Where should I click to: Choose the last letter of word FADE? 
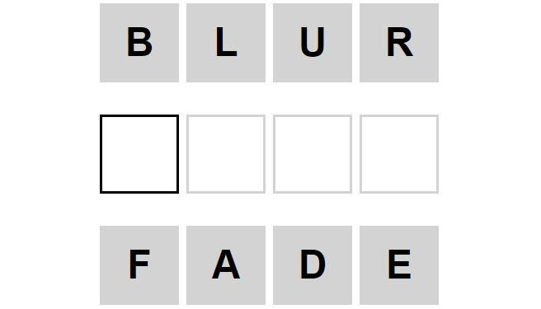pos(399,265)
